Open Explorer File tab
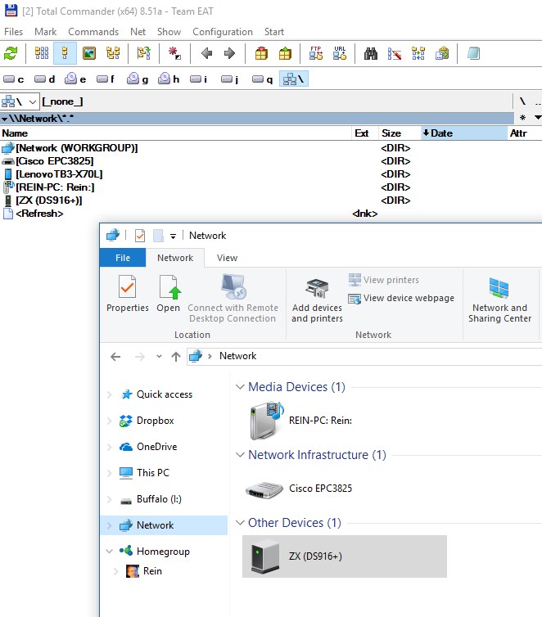The width and height of the screenshot is (542, 617). coord(123,258)
